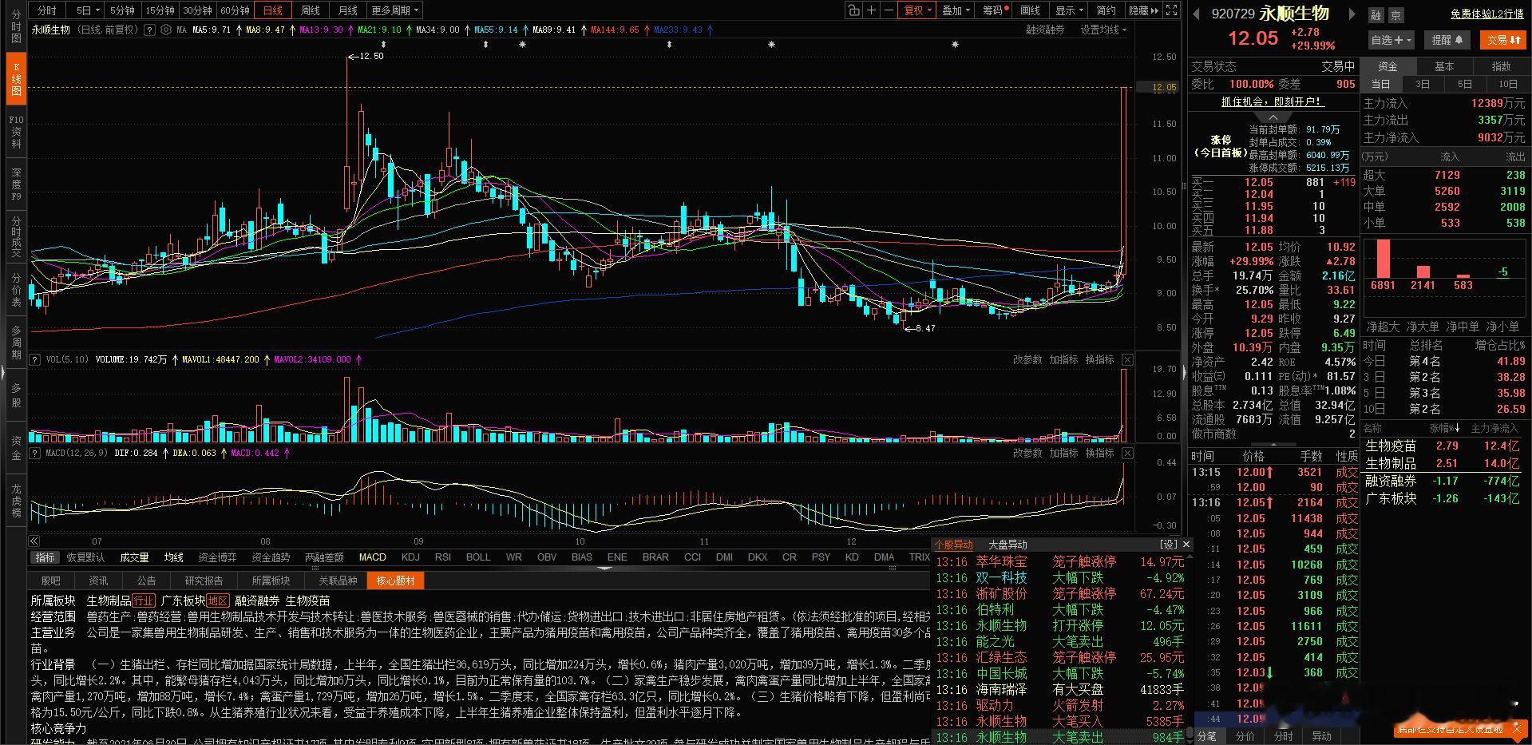This screenshot has height=745, width=1532.
Task: Select K线图 in left sidebar
Action: point(16,78)
